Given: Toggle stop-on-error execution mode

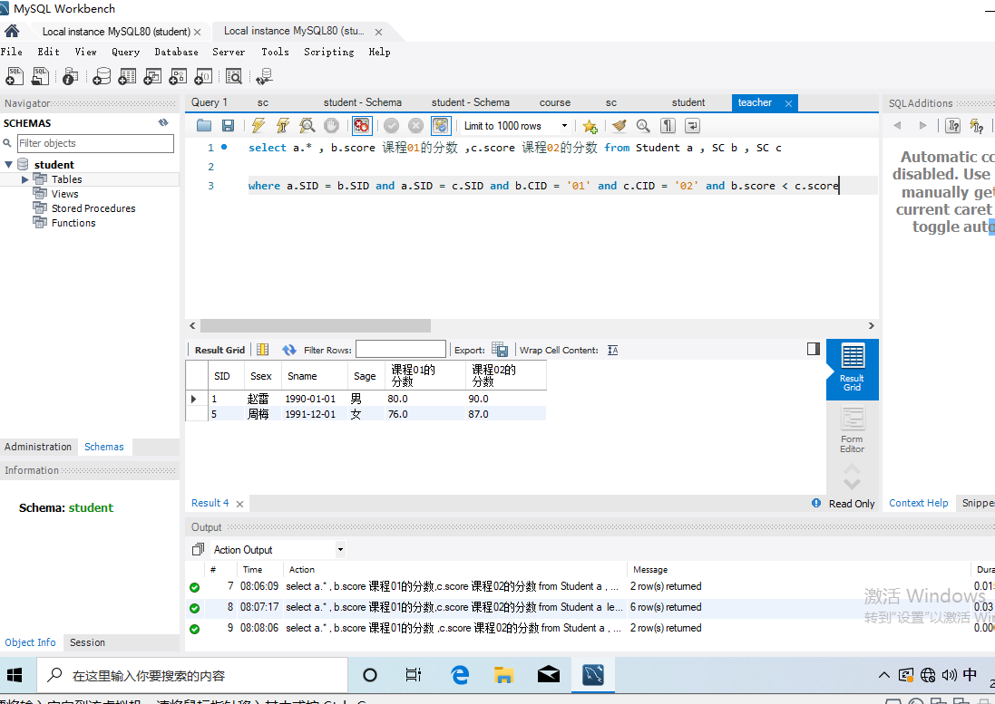Looking at the screenshot, I should click(x=362, y=125).
